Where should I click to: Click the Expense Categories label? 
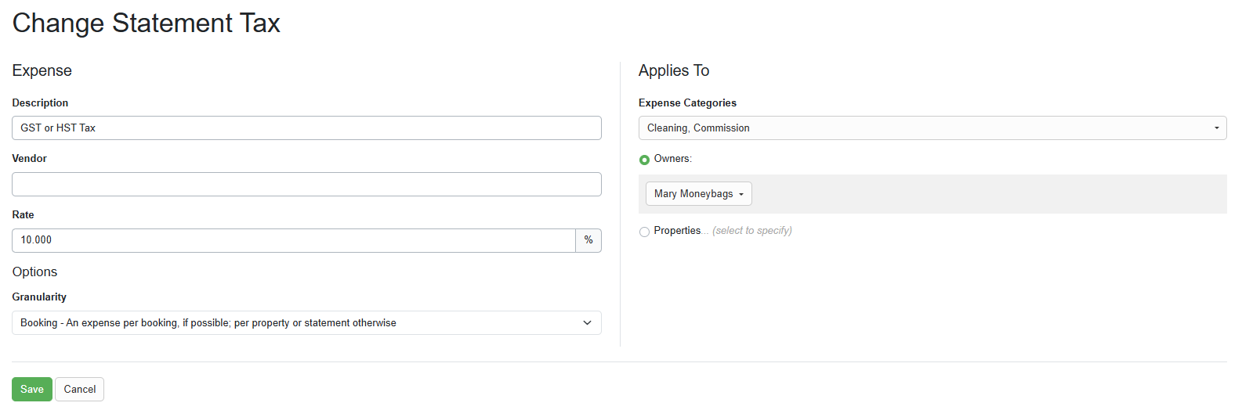(687, 102)
